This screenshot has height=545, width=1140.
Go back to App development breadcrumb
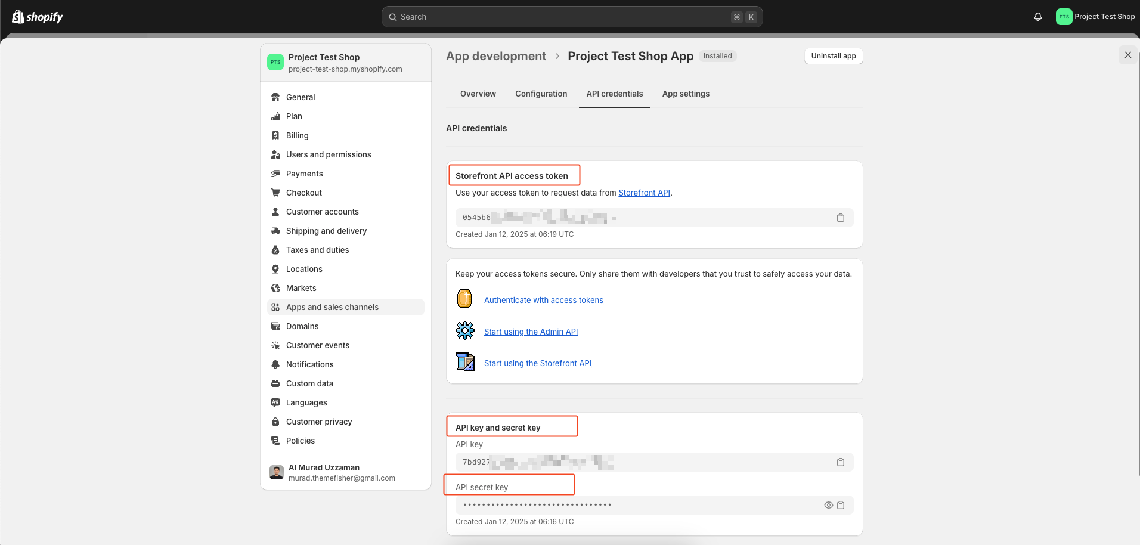pyautogui.click(x=496, y=56)
